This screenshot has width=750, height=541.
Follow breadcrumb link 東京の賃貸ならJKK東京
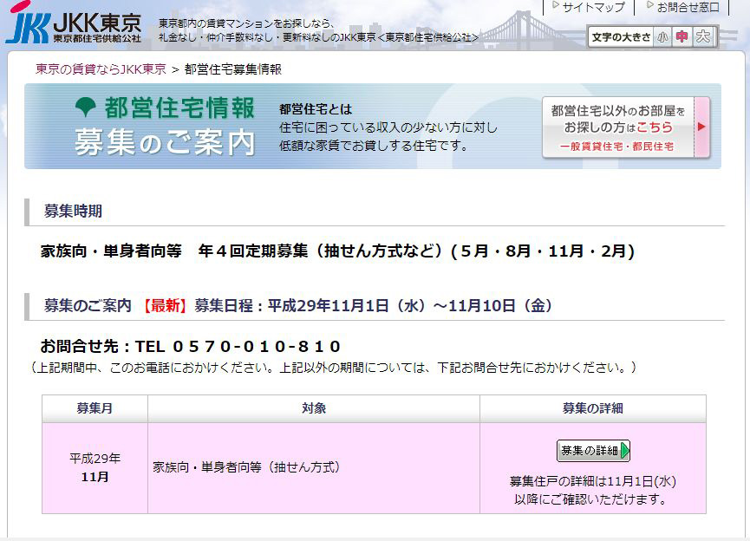click(101, 69)
